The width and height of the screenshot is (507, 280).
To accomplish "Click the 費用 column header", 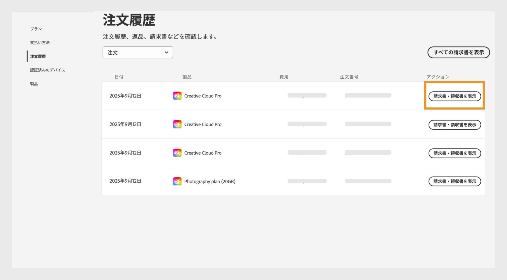I will tap(284, 77).
